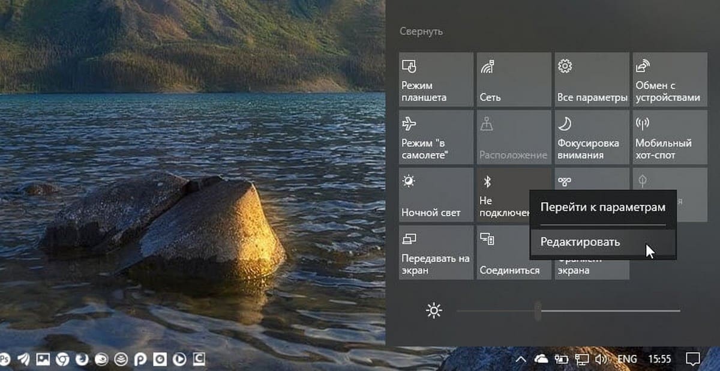Toggle Режим планшета tablet mode

436,79
